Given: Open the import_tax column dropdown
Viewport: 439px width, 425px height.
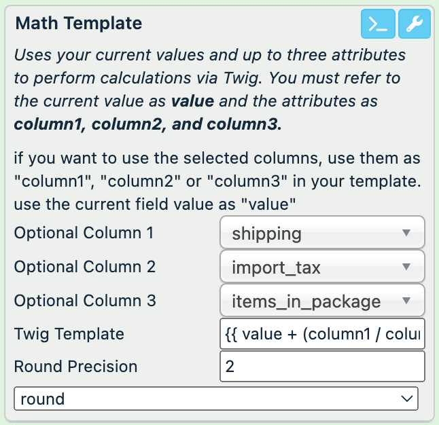Looking at the screenshot, I should coord(322,267).
